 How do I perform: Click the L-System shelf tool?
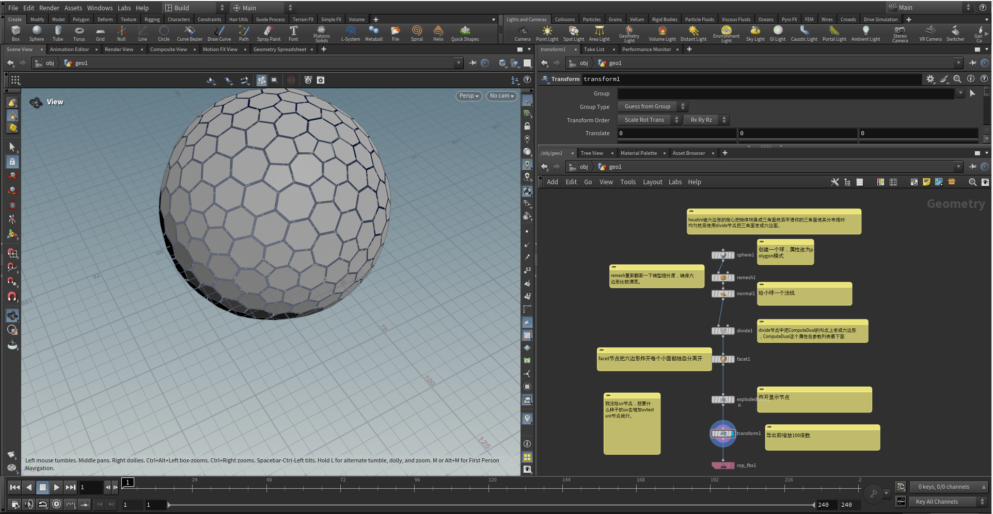pyautogui.click(x=350, y=33)
